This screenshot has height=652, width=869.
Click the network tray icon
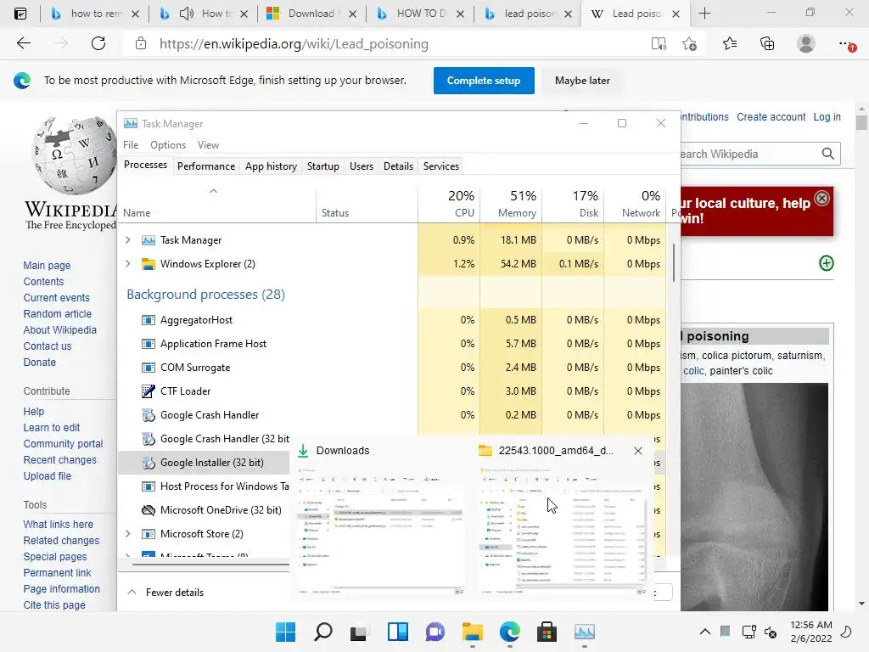(x=748, y=632)
